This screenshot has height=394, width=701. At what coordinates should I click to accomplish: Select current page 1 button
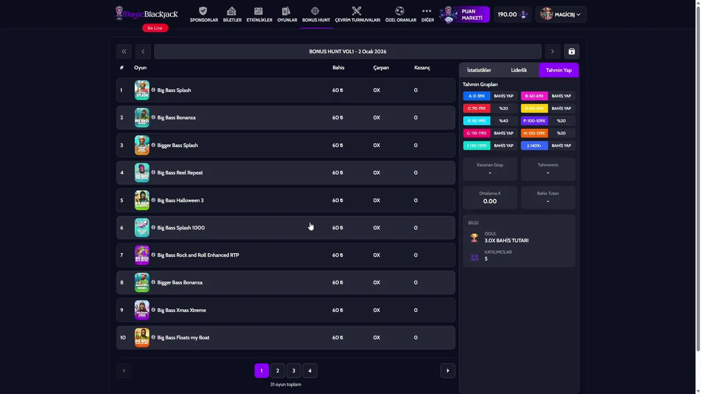pos(262,370)
